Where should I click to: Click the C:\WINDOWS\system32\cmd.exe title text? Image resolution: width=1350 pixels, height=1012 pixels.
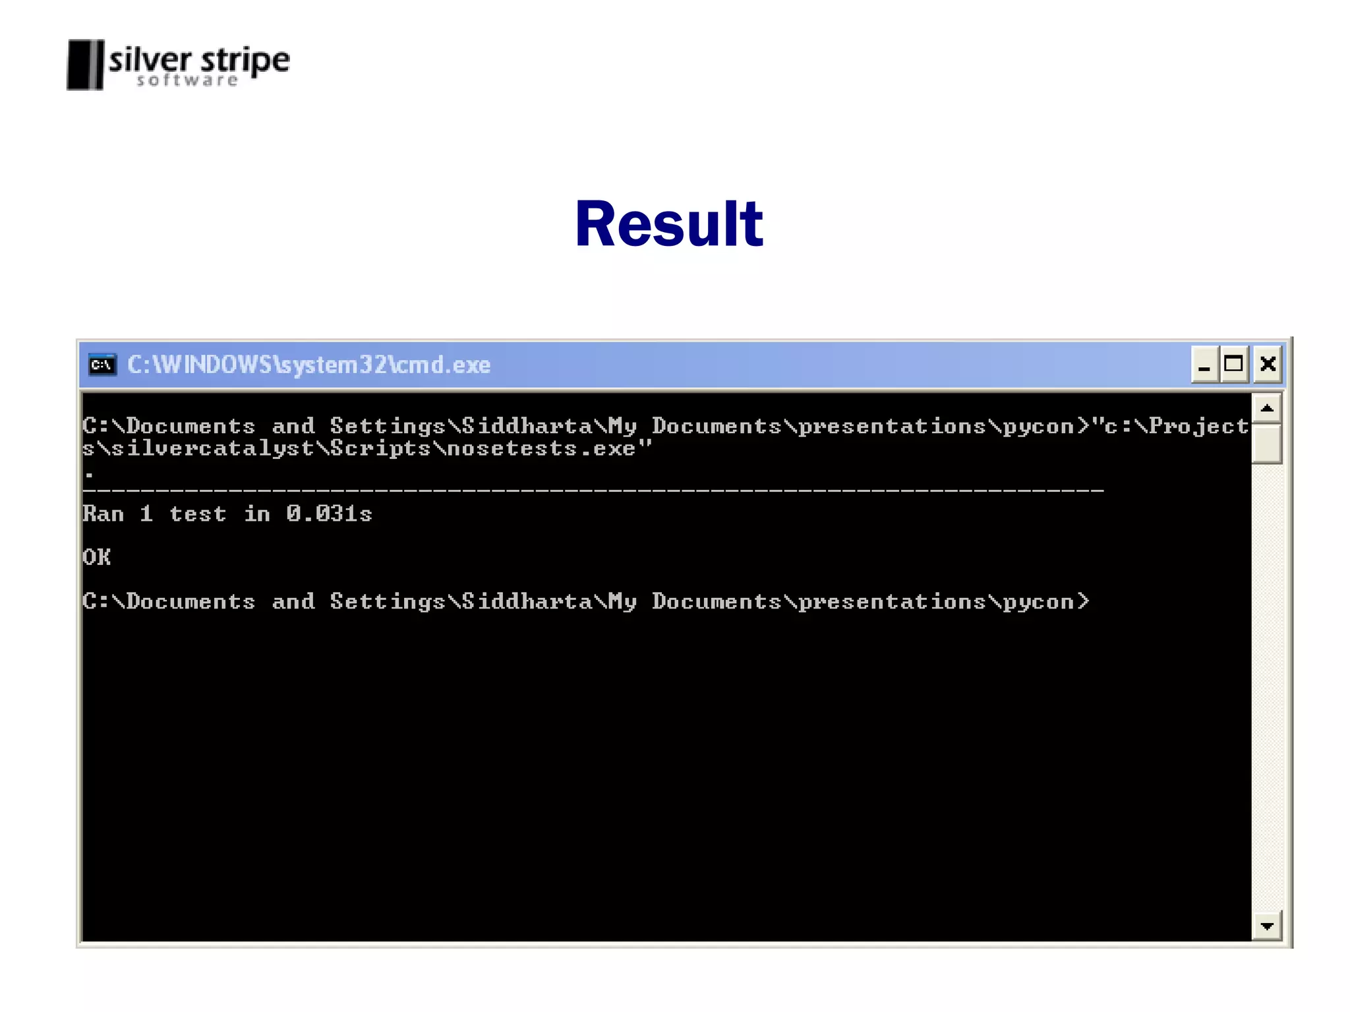pos(308,365)
